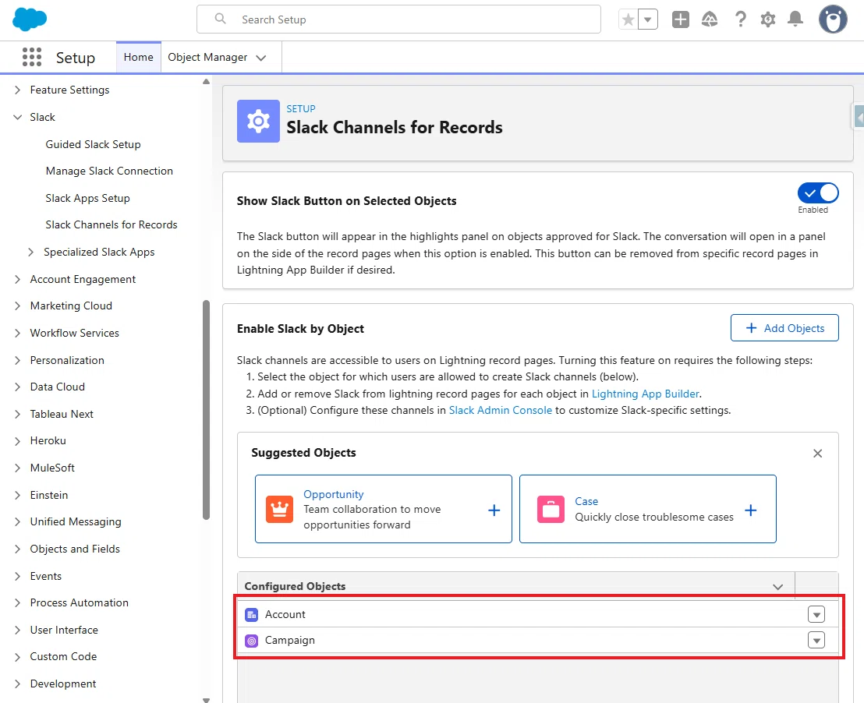Open the user profile avatar
Screen dimensions: 864x703
point(833,19)
